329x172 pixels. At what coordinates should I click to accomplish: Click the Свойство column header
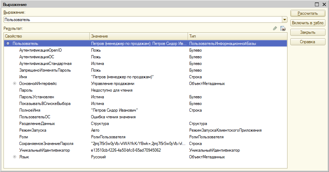click(x=46, y=36)
